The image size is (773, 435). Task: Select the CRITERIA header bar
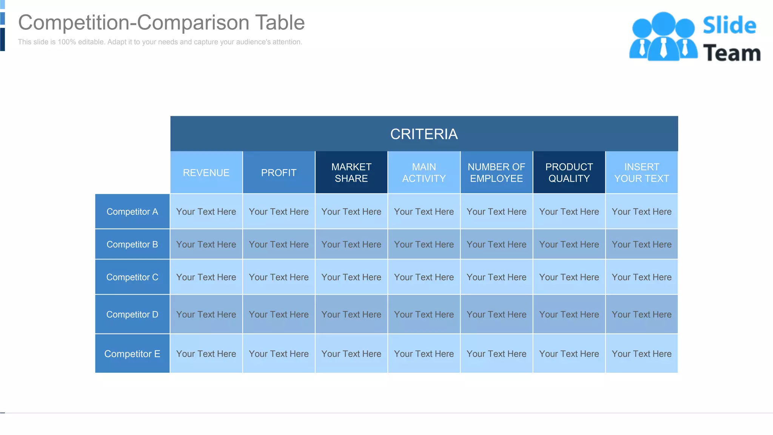coord(424,134)
